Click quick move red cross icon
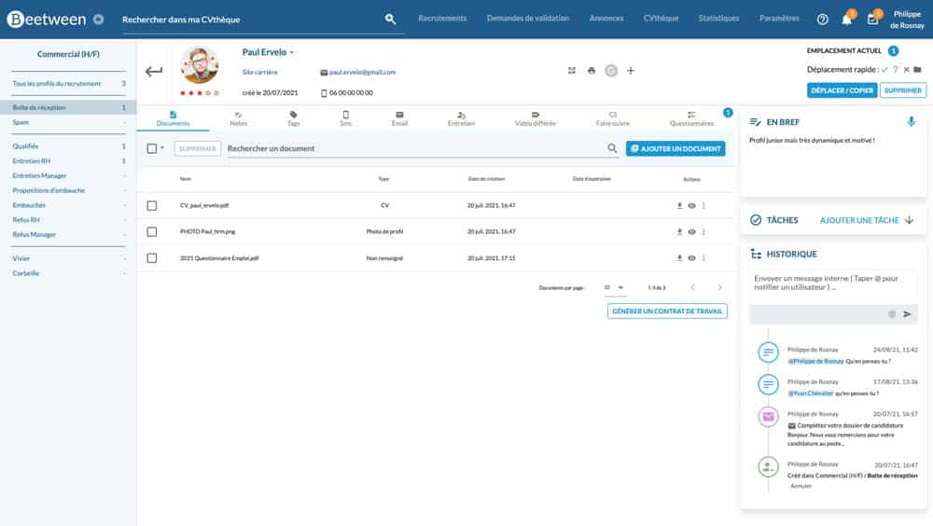Viewport: 933px width, 526px height. click(x=906, y=70)
